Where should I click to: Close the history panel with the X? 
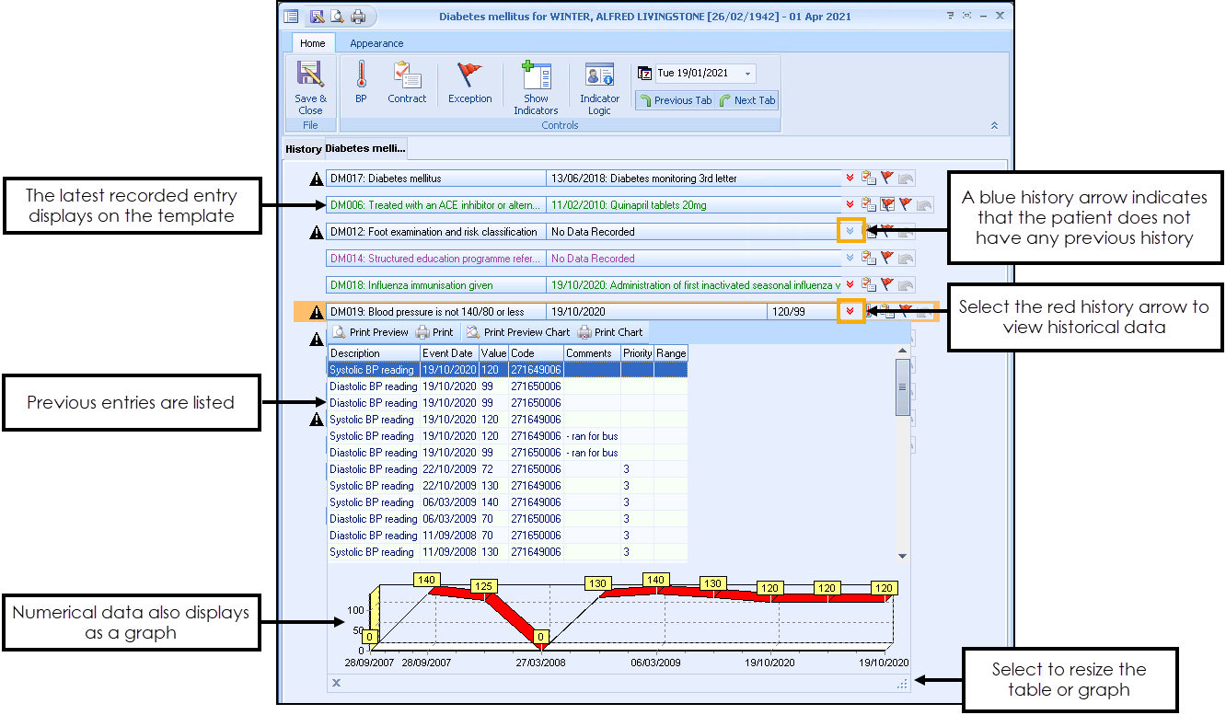(336, 683)
